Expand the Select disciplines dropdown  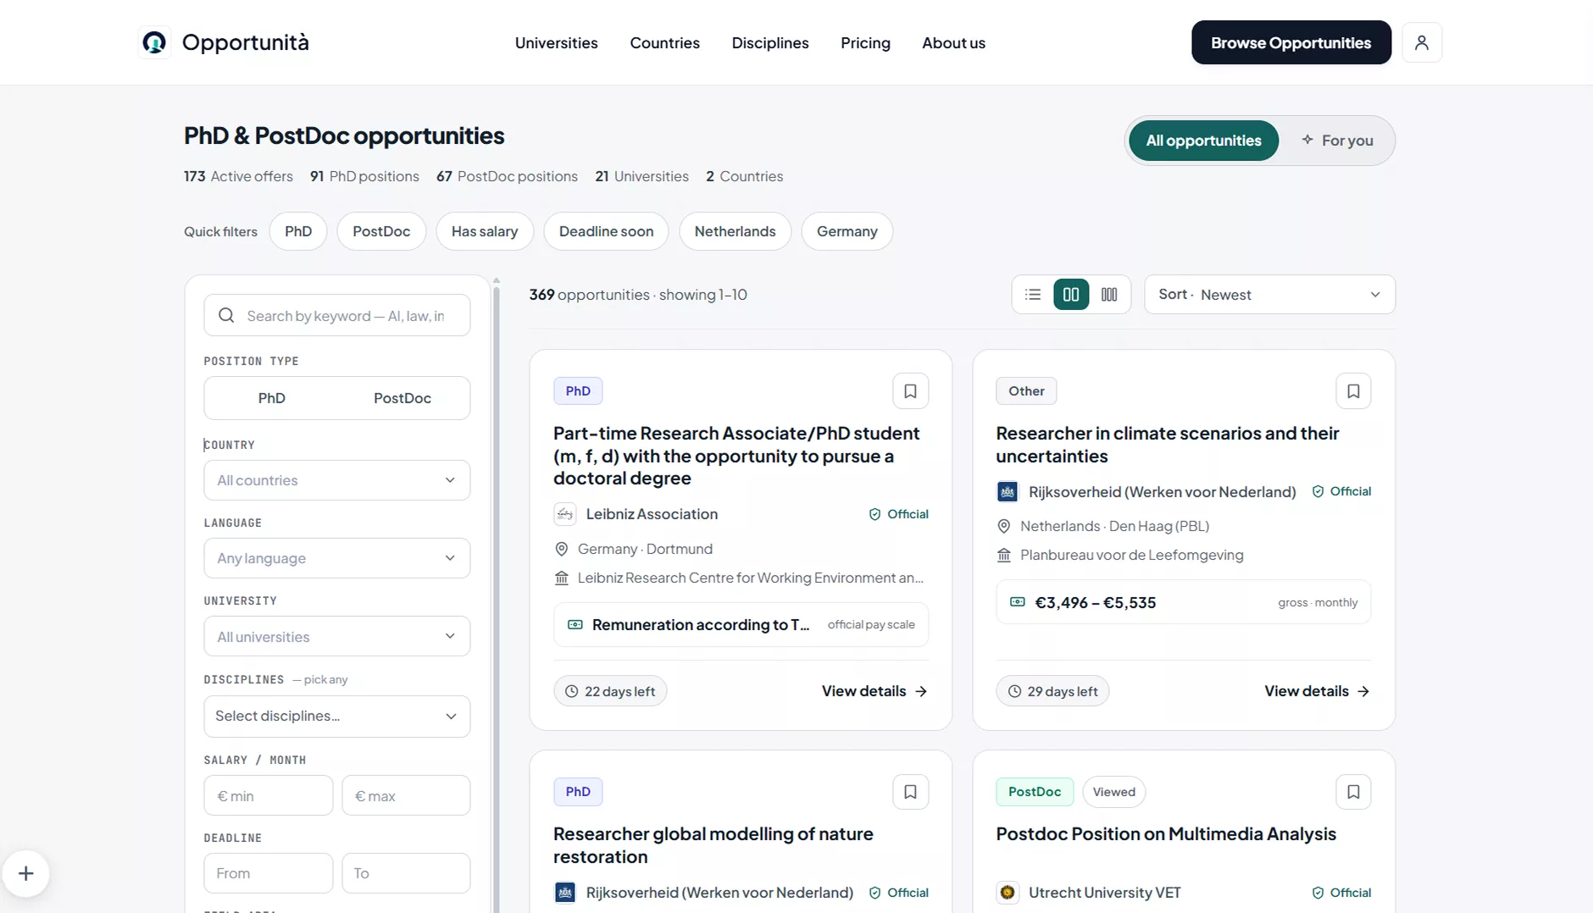[336, 717]
